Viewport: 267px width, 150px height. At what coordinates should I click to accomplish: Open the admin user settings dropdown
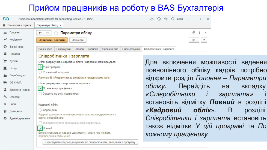click(187, 19)
